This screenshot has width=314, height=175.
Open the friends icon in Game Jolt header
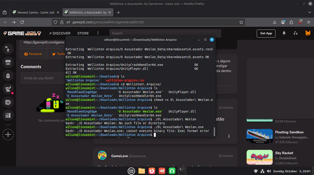tap(296, 33)
